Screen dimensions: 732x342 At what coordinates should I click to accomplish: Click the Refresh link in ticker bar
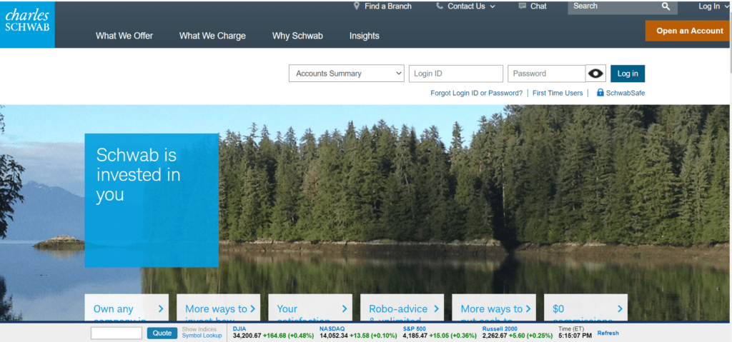tap(608, 333)
